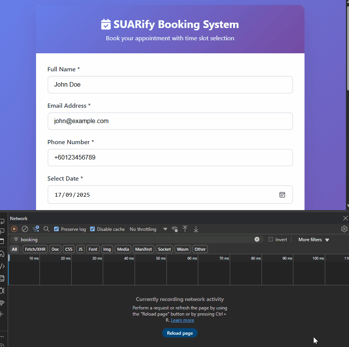Clear the network log
The width and height of the screenshot is (349, 347).
pos(25,229)
